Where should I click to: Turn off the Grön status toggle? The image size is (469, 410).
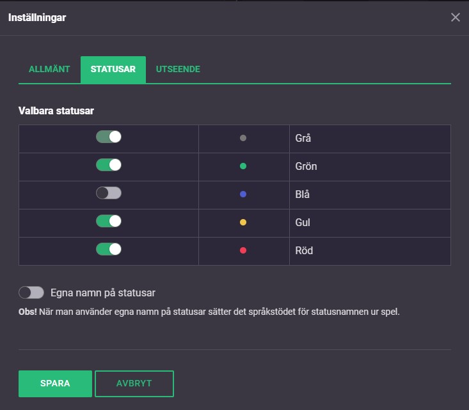pos(109,165)
